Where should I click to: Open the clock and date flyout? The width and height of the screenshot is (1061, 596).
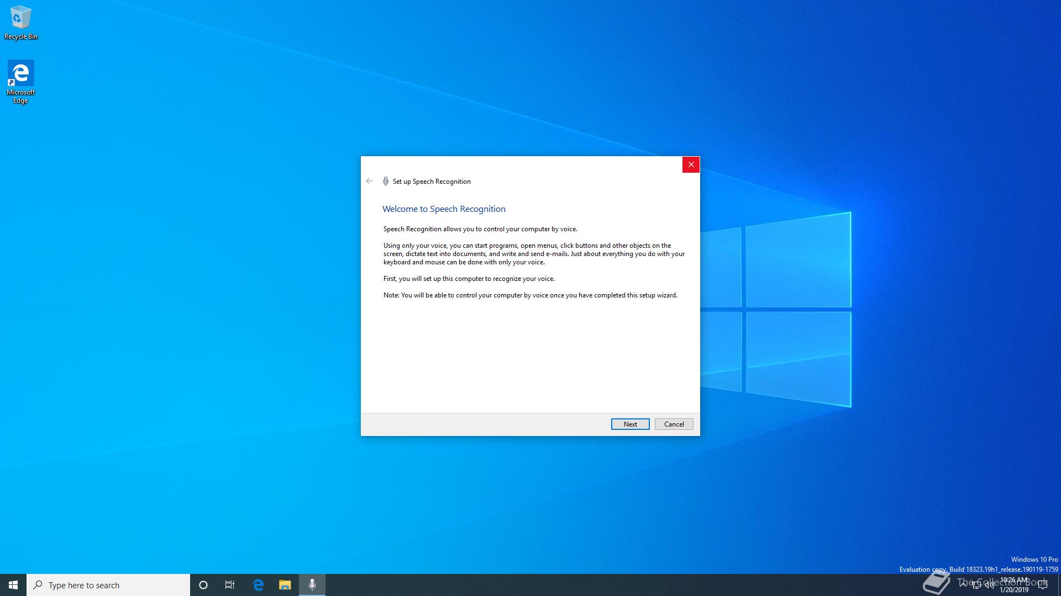point(1014,585)
